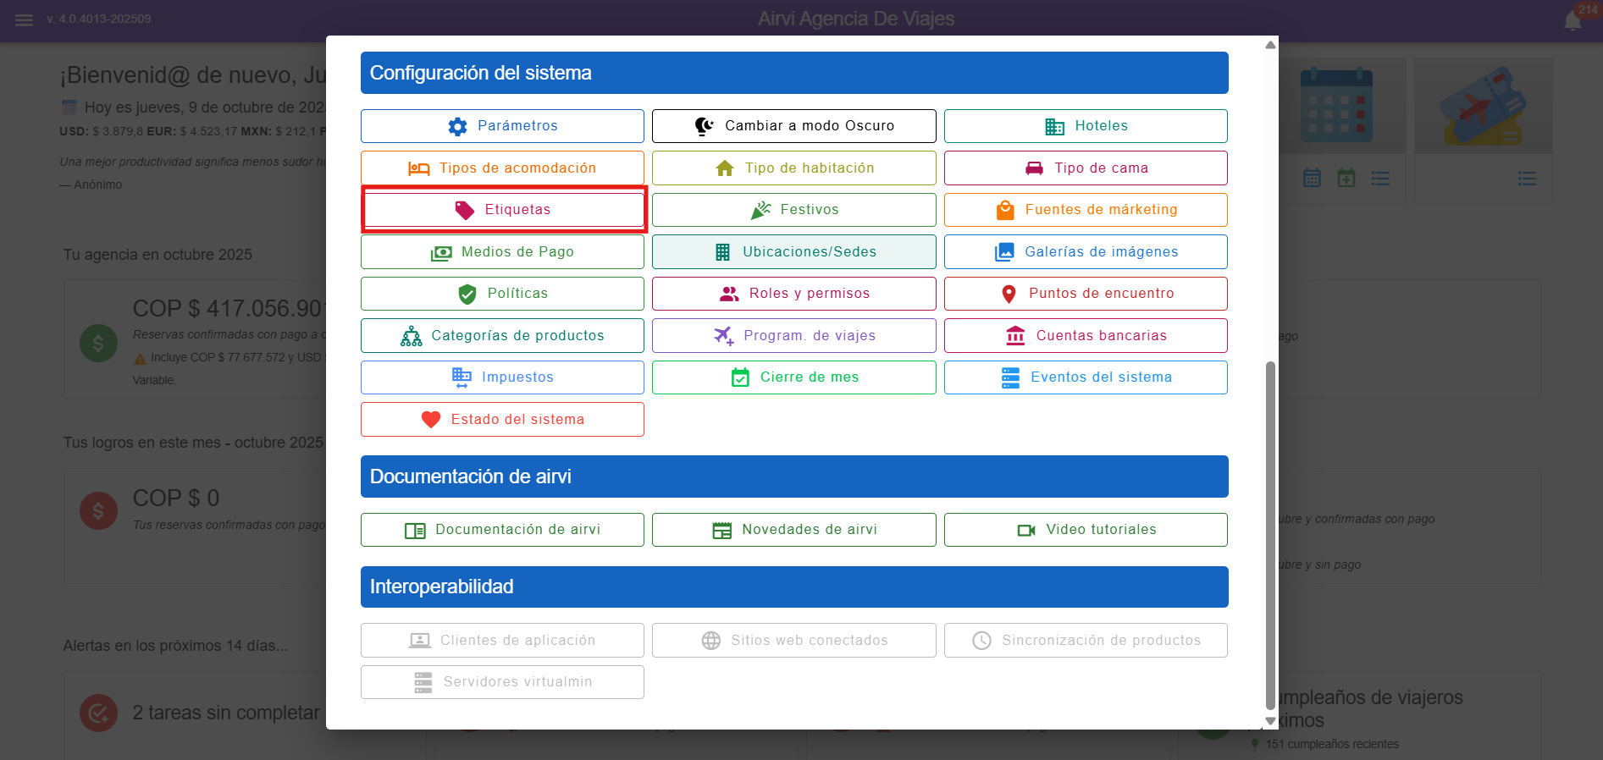Open Galerías de imágenes

pos(1086,252)
